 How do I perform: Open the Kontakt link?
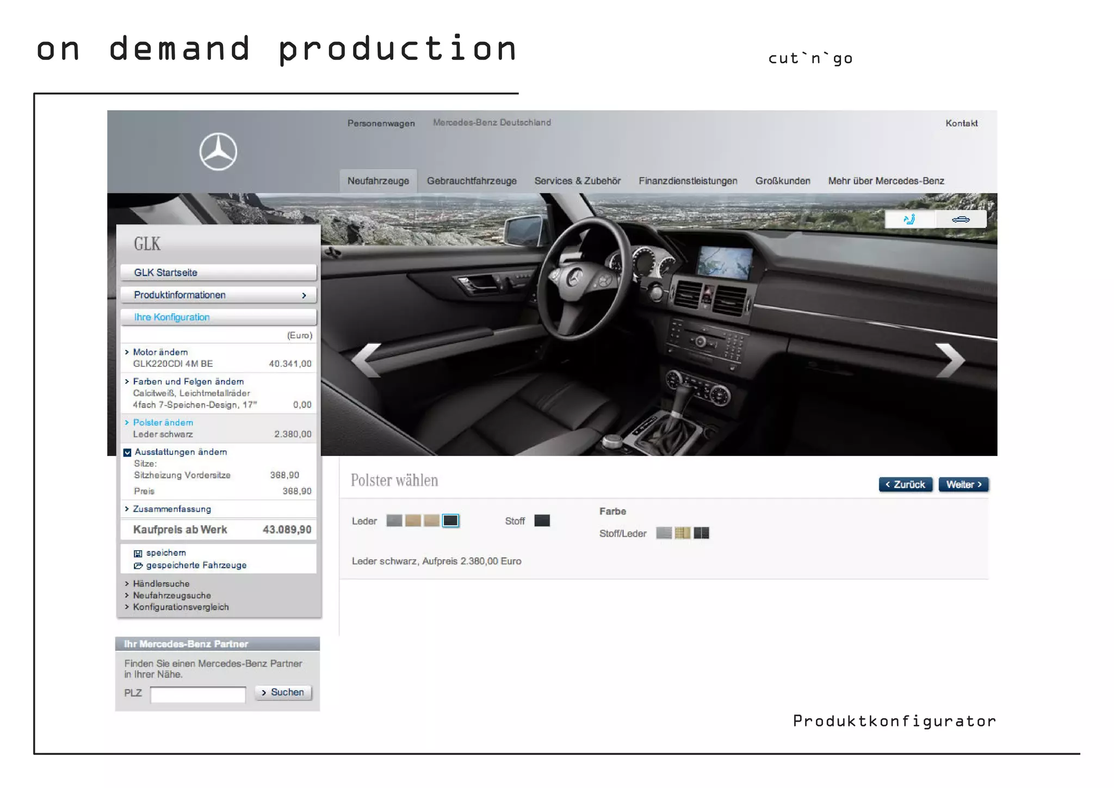[961, 124]
